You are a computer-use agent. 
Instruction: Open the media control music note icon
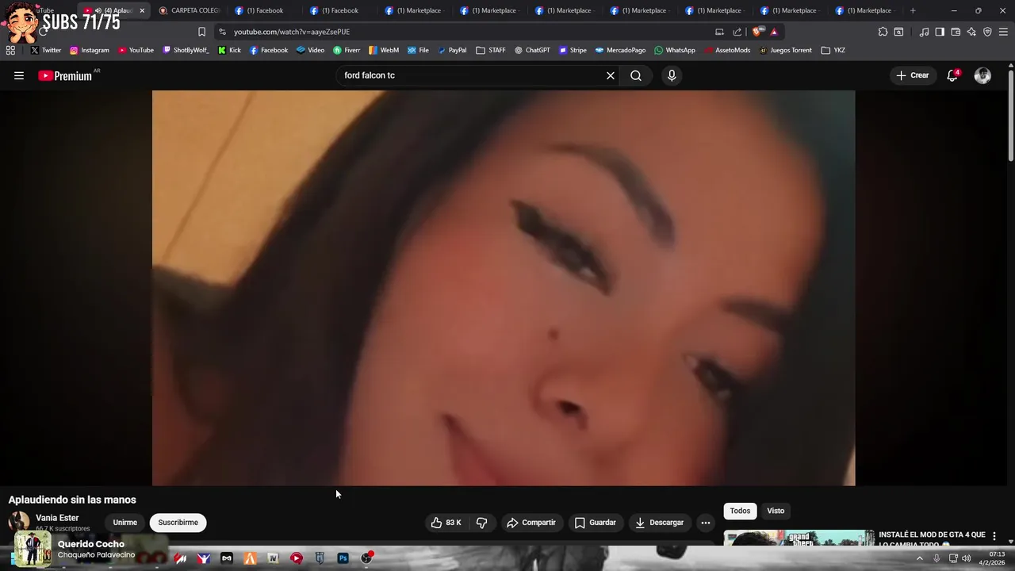(924, 32)
